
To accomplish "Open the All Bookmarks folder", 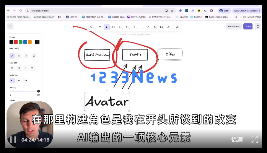I will 252,17.
